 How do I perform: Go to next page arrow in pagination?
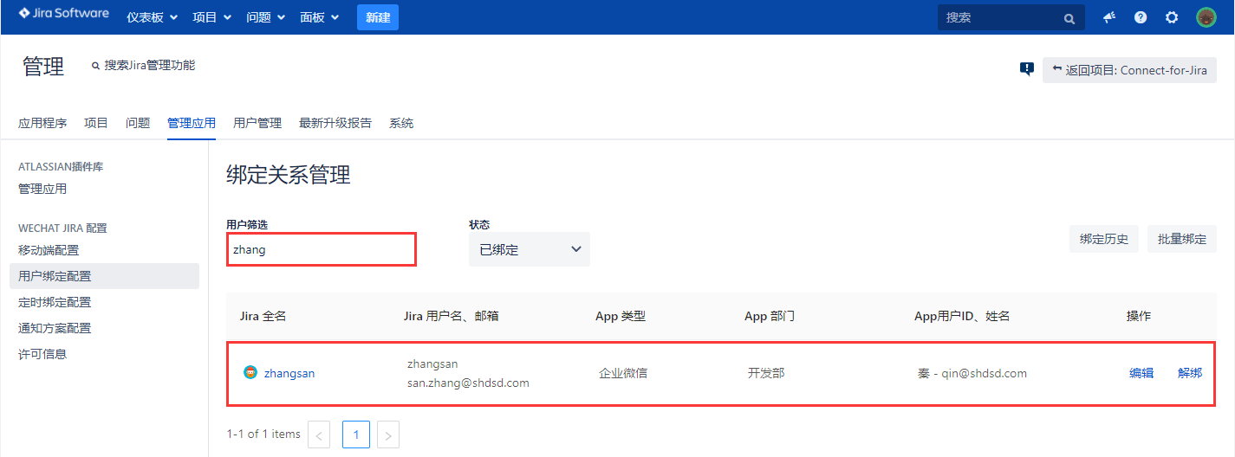click(388, 434)
